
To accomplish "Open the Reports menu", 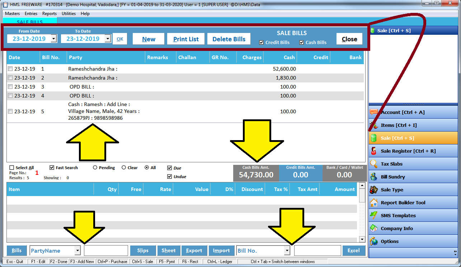I will click(49, 14).
